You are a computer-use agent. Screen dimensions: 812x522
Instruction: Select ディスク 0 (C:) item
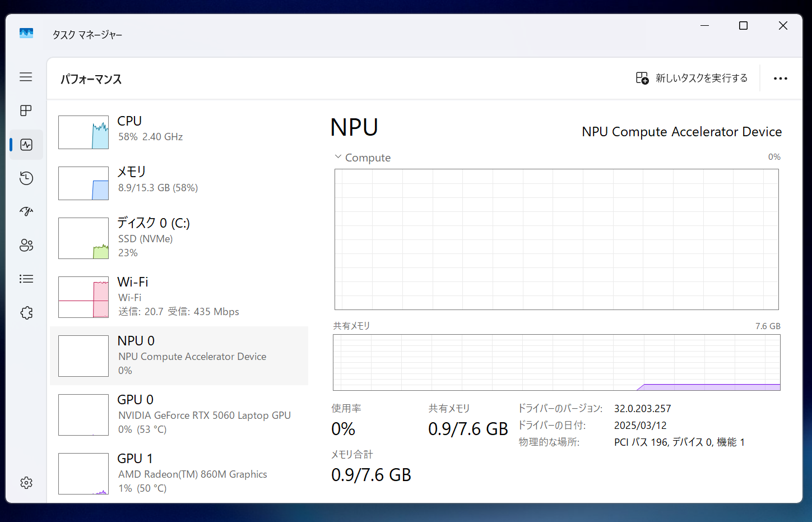(179, 238)
